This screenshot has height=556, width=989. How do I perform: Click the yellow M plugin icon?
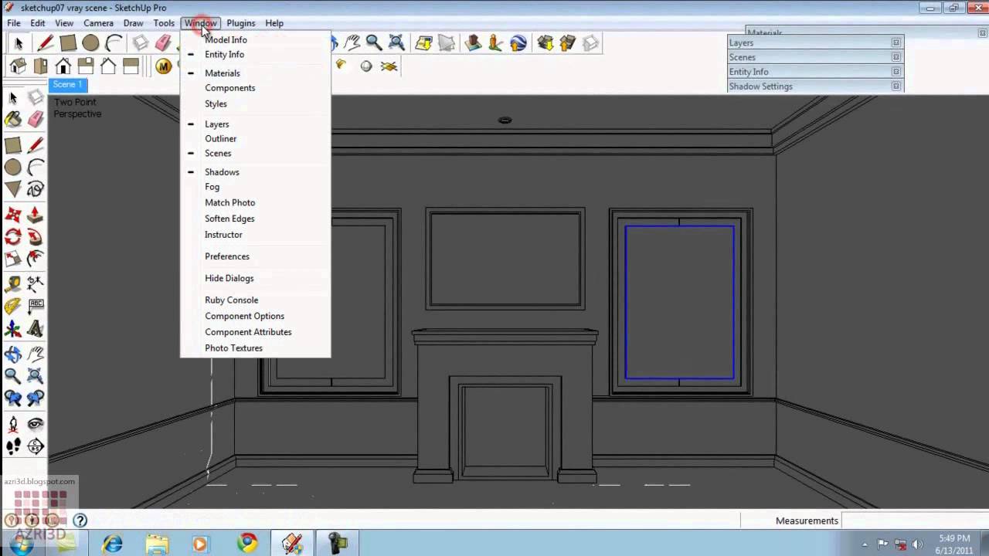(163, 66)
